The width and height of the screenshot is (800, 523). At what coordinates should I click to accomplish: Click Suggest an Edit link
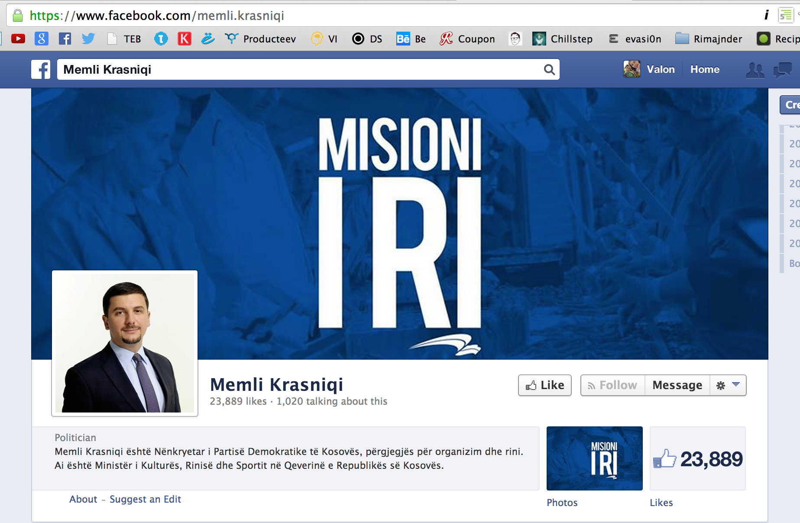click(145, 499)
